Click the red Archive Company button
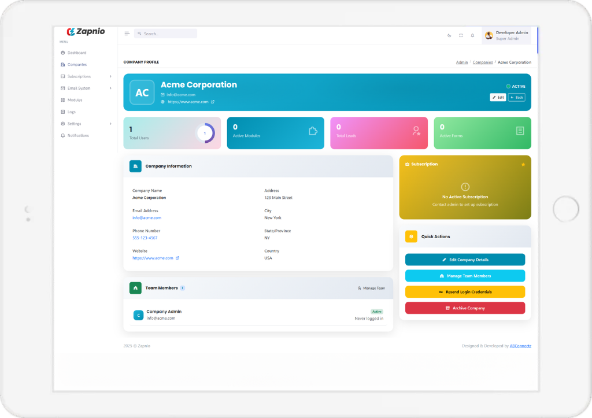 [465, 308]
